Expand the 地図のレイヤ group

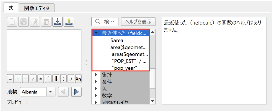[96, 102]
